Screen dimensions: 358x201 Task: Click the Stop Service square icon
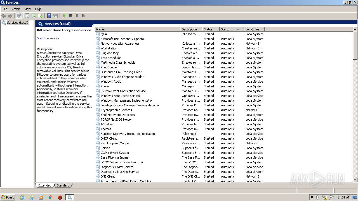(x=70, y=16)
